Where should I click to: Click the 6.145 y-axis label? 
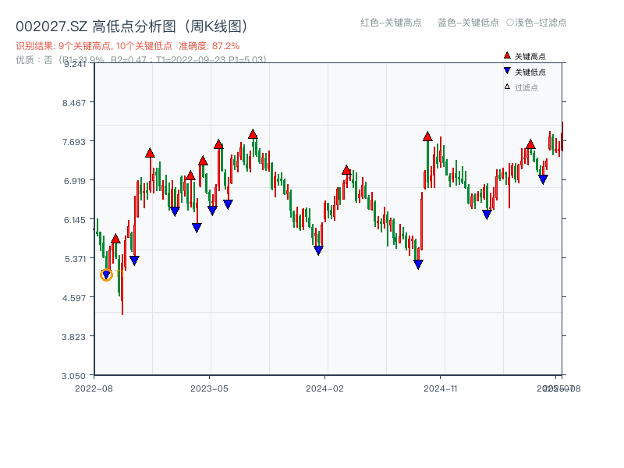tap(74, 220)
